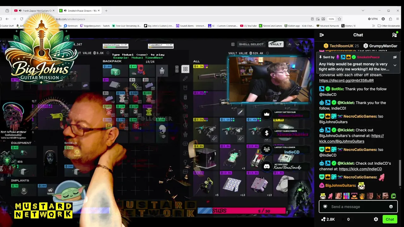Open the Sound Alerts bookmark

tap(191, 26)
